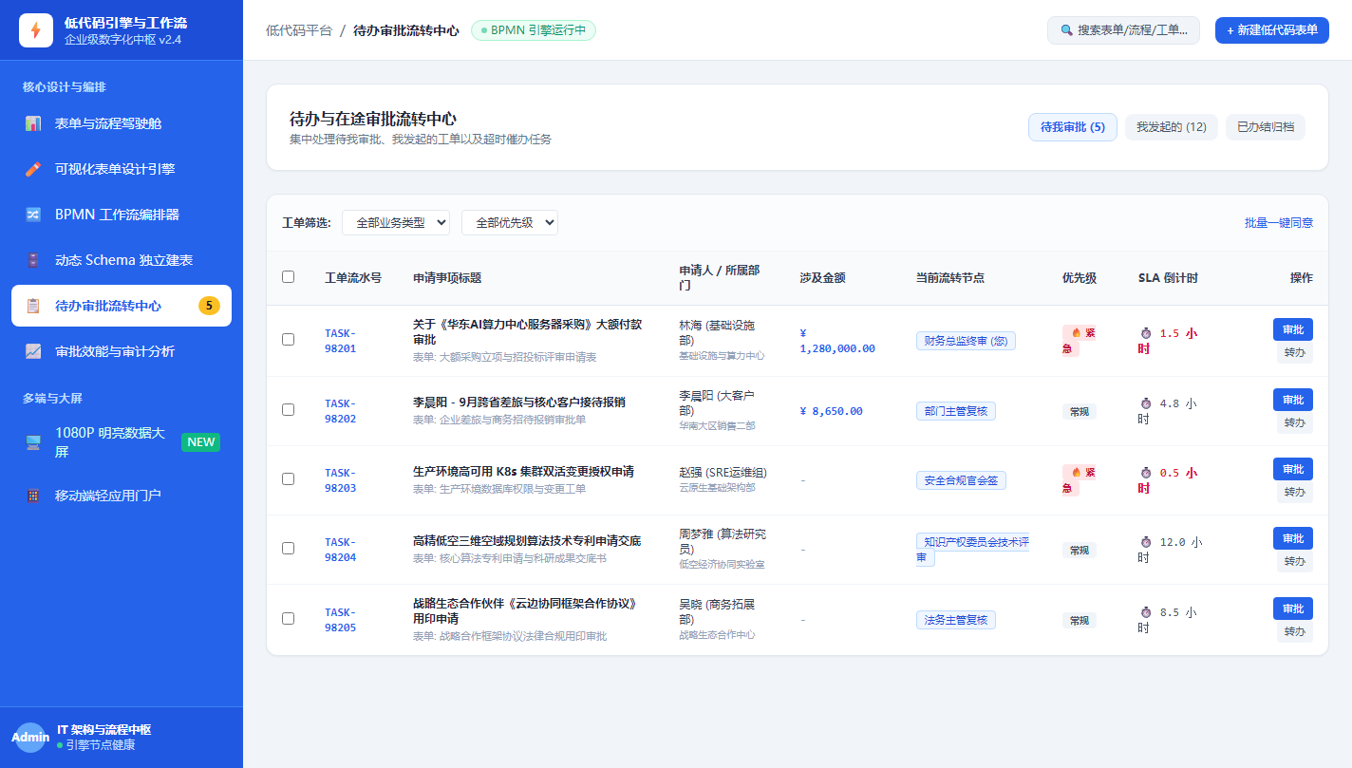Click the stopwatch icon for 4.8 小时 SLA
The height and width of the screenshot is (768, 1352).
(1145, 403)
